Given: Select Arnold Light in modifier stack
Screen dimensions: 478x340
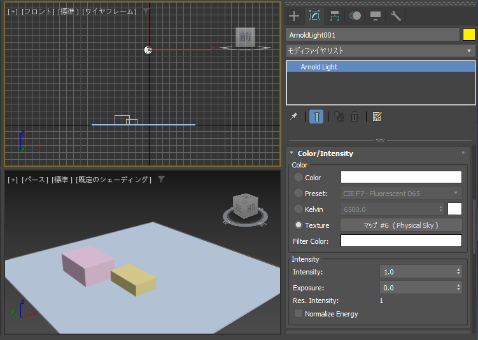Looking at the screenshot, I should (x=381, y=67).
